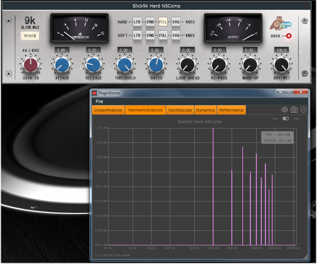Select the HARD knee STND button
This screenshot has width=317, height=264.
click(x=150, y=22)
